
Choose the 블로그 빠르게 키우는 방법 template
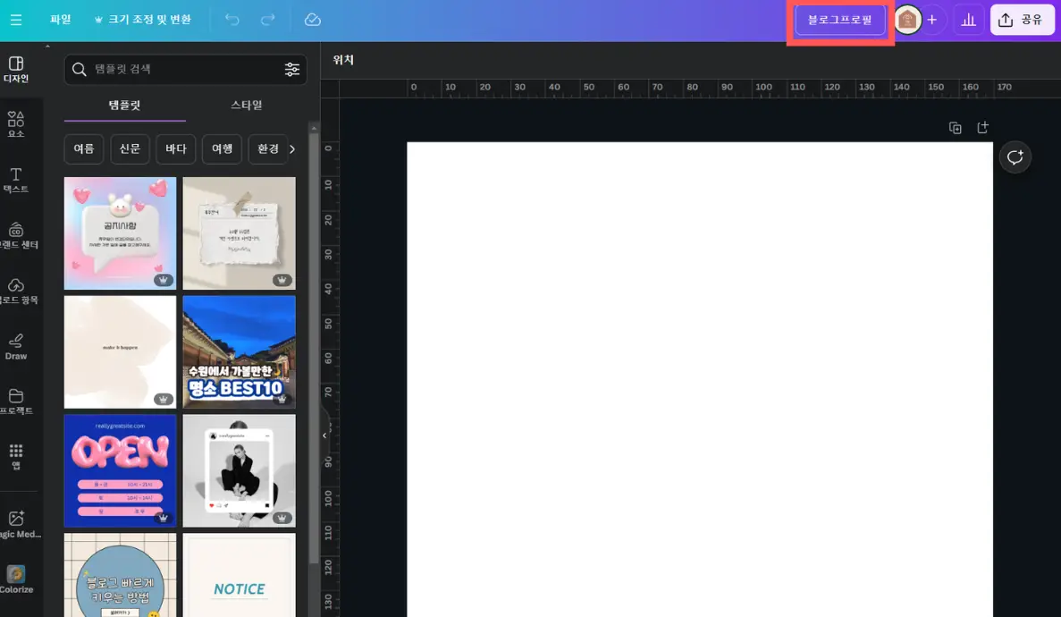[120, 575]
